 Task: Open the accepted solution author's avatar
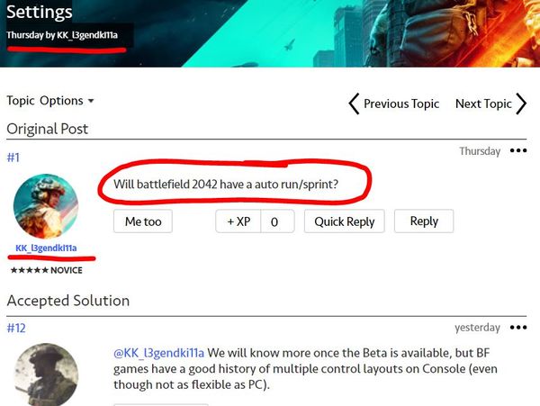point(46,374)
